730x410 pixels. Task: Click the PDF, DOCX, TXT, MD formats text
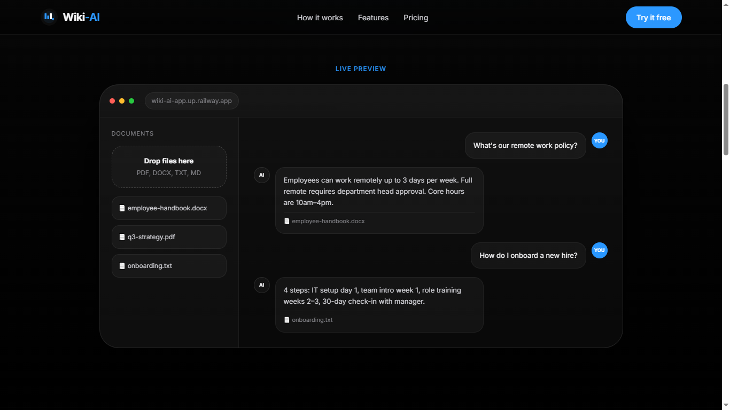tap(169, 173)
